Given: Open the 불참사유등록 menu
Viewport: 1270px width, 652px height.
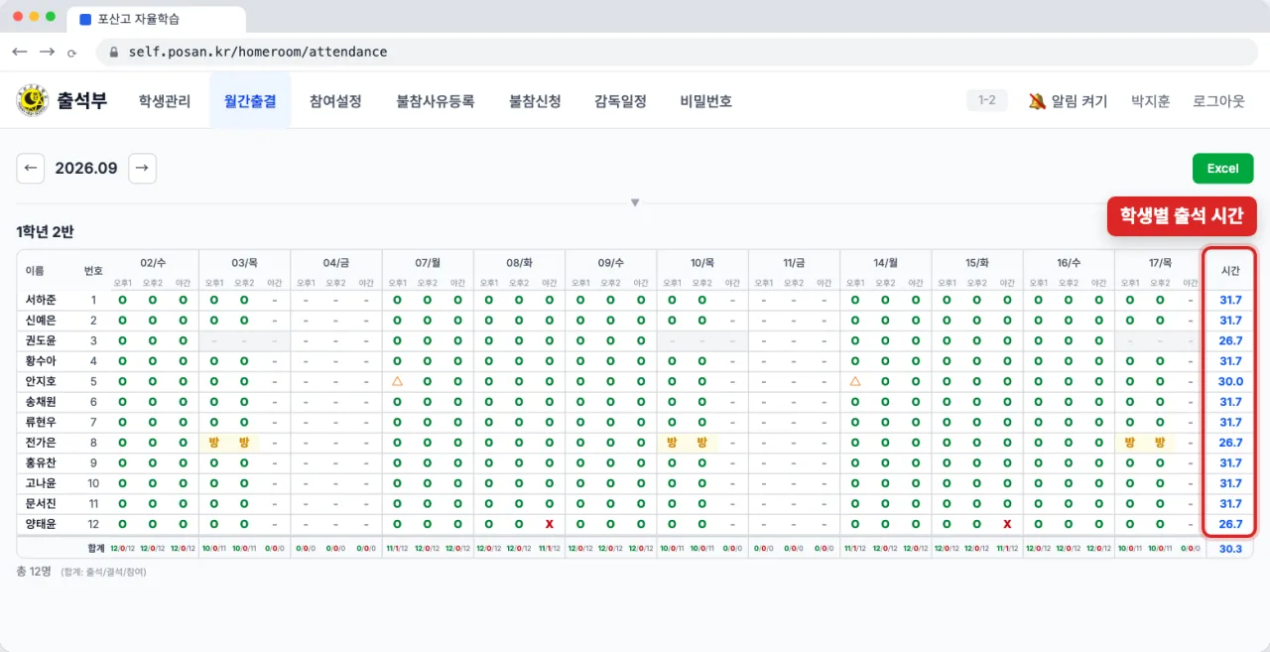Looking at the screenshot, I should [436, 100].
